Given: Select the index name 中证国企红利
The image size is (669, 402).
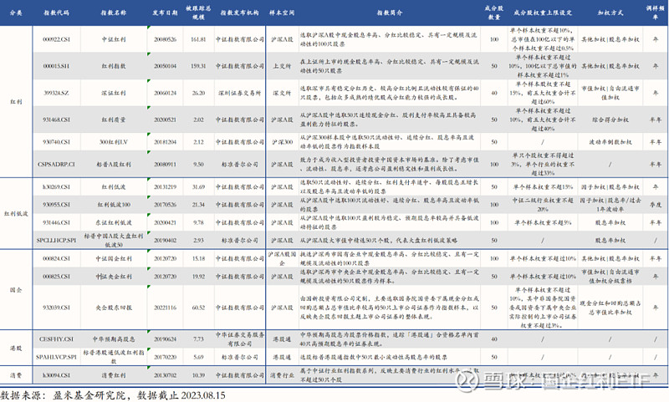Looking at the screenshot, I should pos(114,258).
